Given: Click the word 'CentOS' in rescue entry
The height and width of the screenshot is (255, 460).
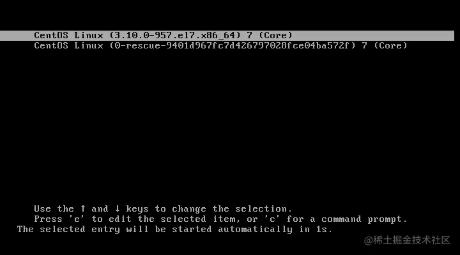Looking at the screenshot, I should coord(51,46).
